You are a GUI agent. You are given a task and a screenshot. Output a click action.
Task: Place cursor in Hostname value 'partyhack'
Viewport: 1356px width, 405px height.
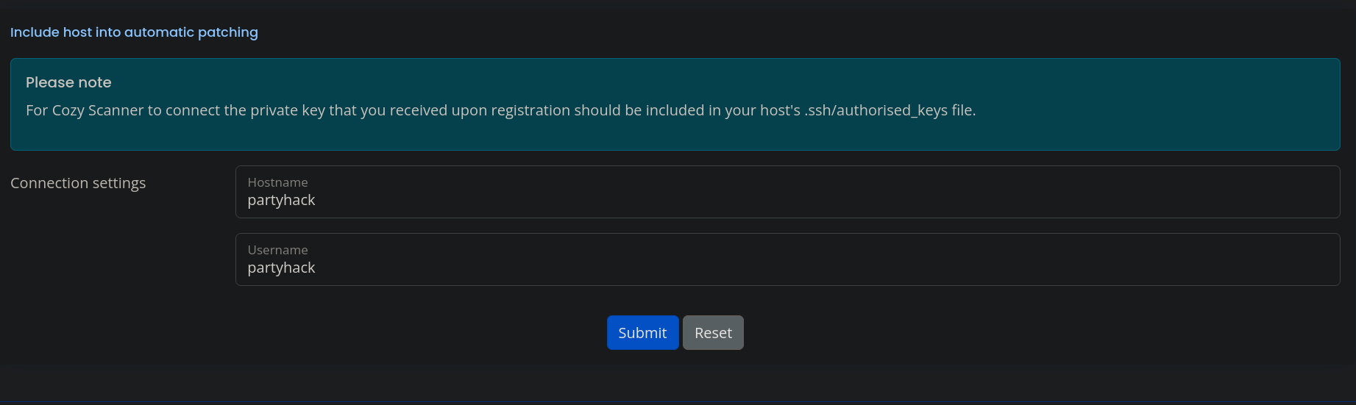click(281, 201)
